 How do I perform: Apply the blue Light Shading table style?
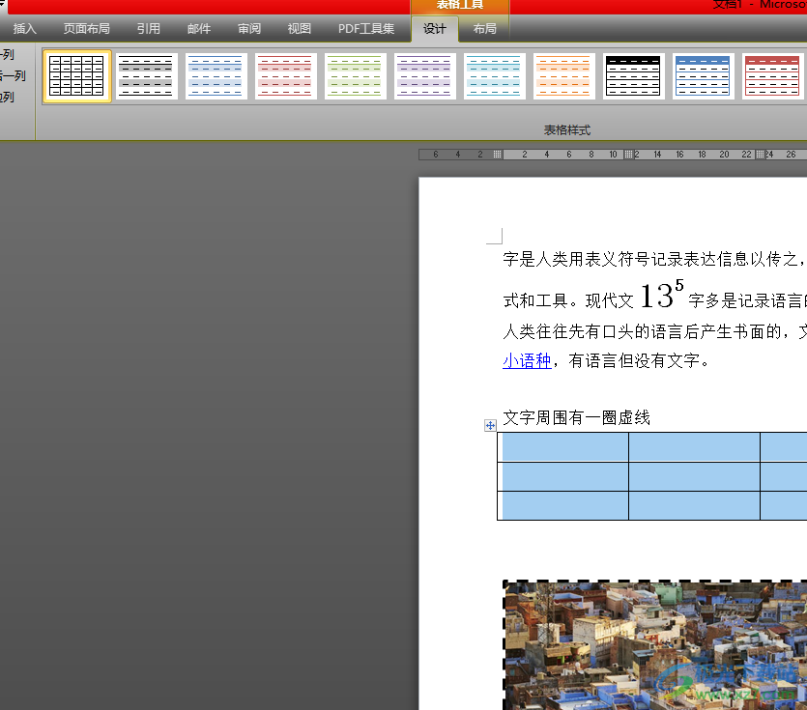pyautogui.click(x=216, y=76)
